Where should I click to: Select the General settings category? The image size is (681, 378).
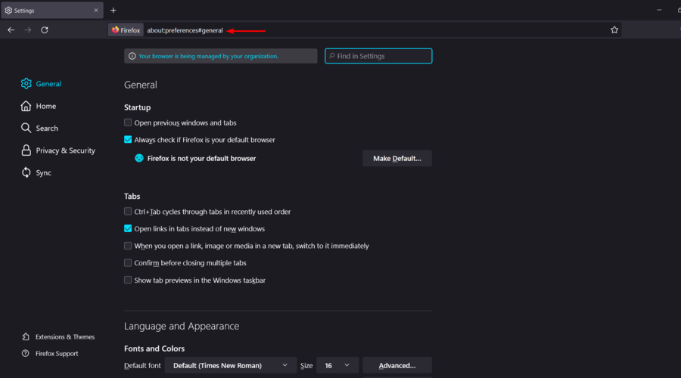48,84
